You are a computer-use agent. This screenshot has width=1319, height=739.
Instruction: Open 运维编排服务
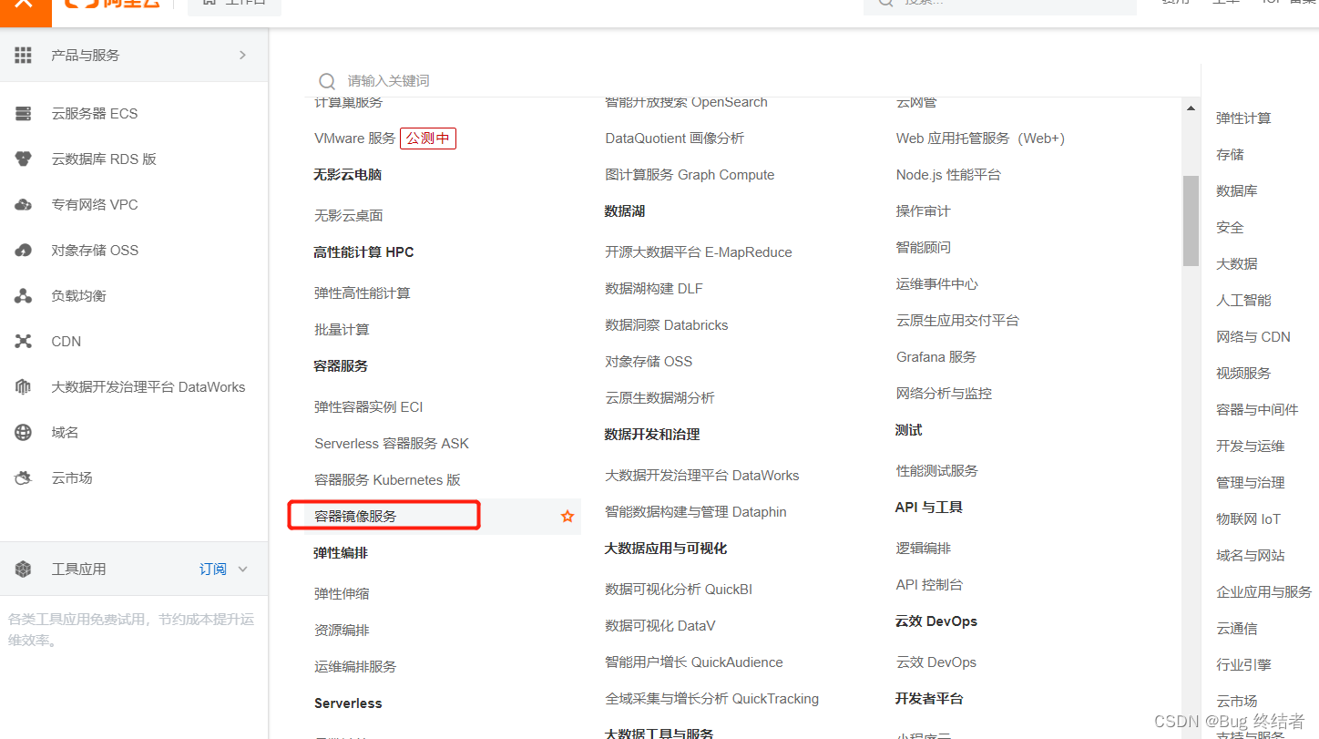[355, 667]
